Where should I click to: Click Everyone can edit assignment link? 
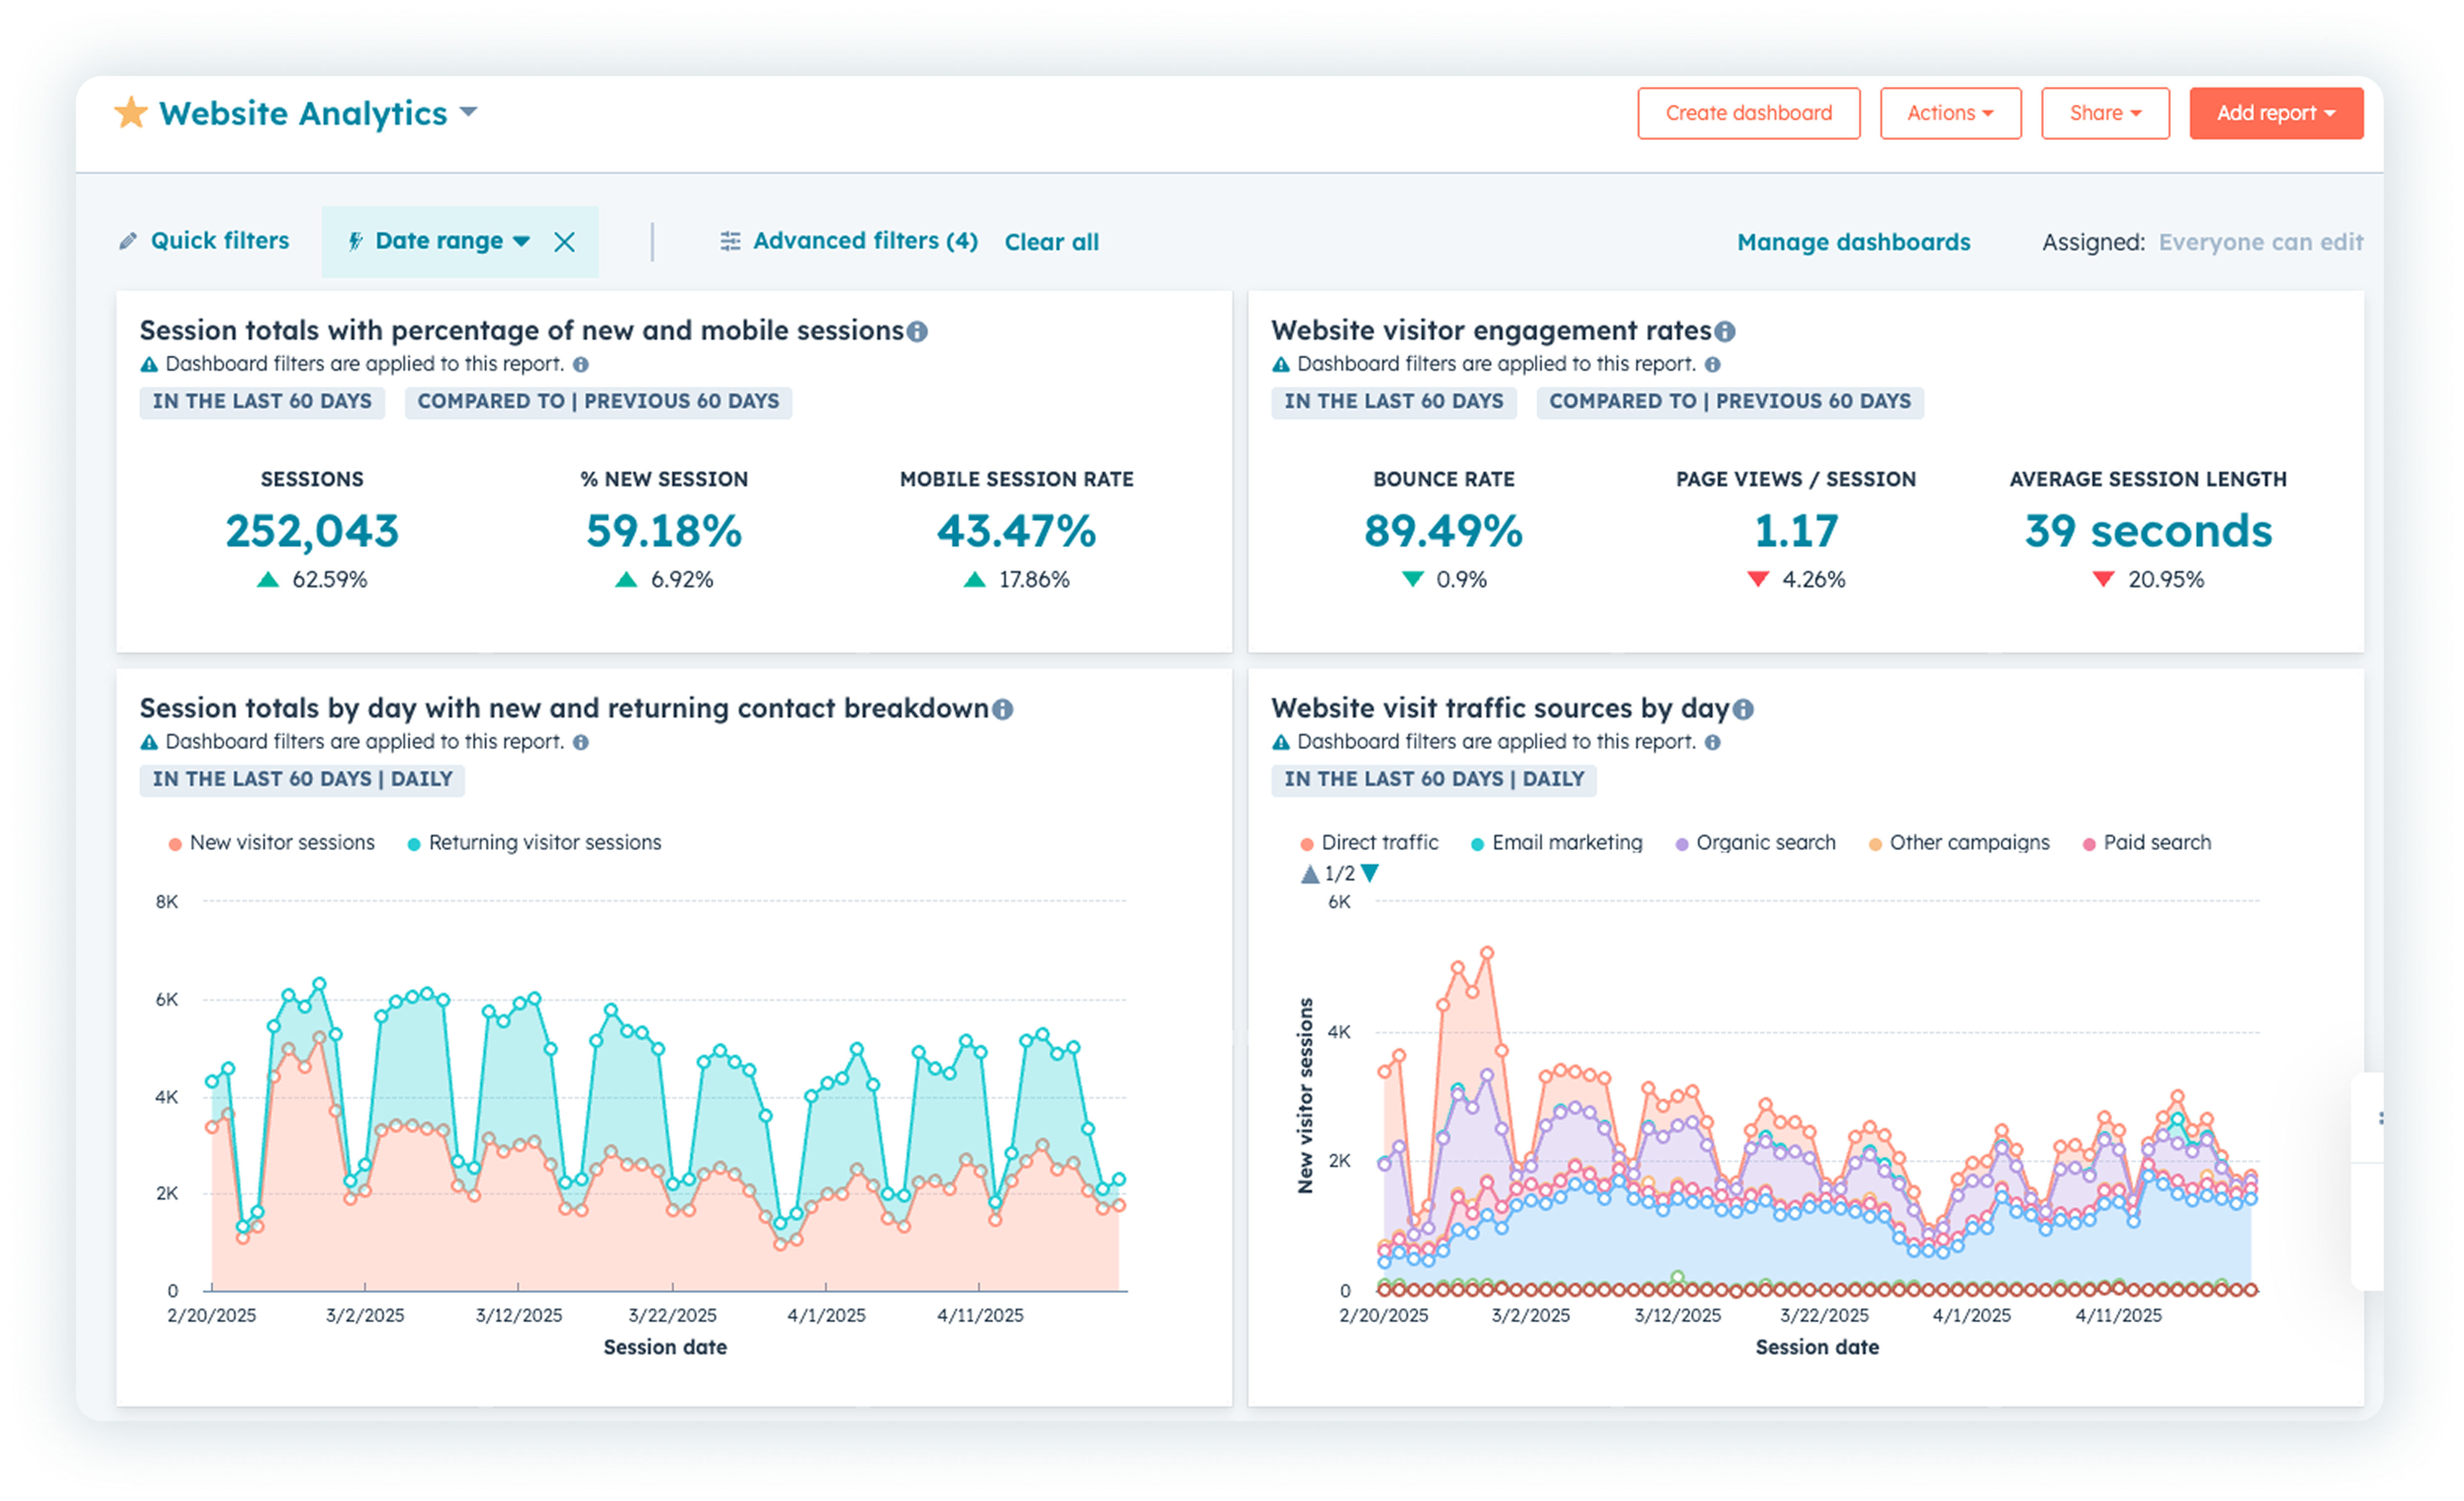pyautogui.click(x=2260, y=242)
